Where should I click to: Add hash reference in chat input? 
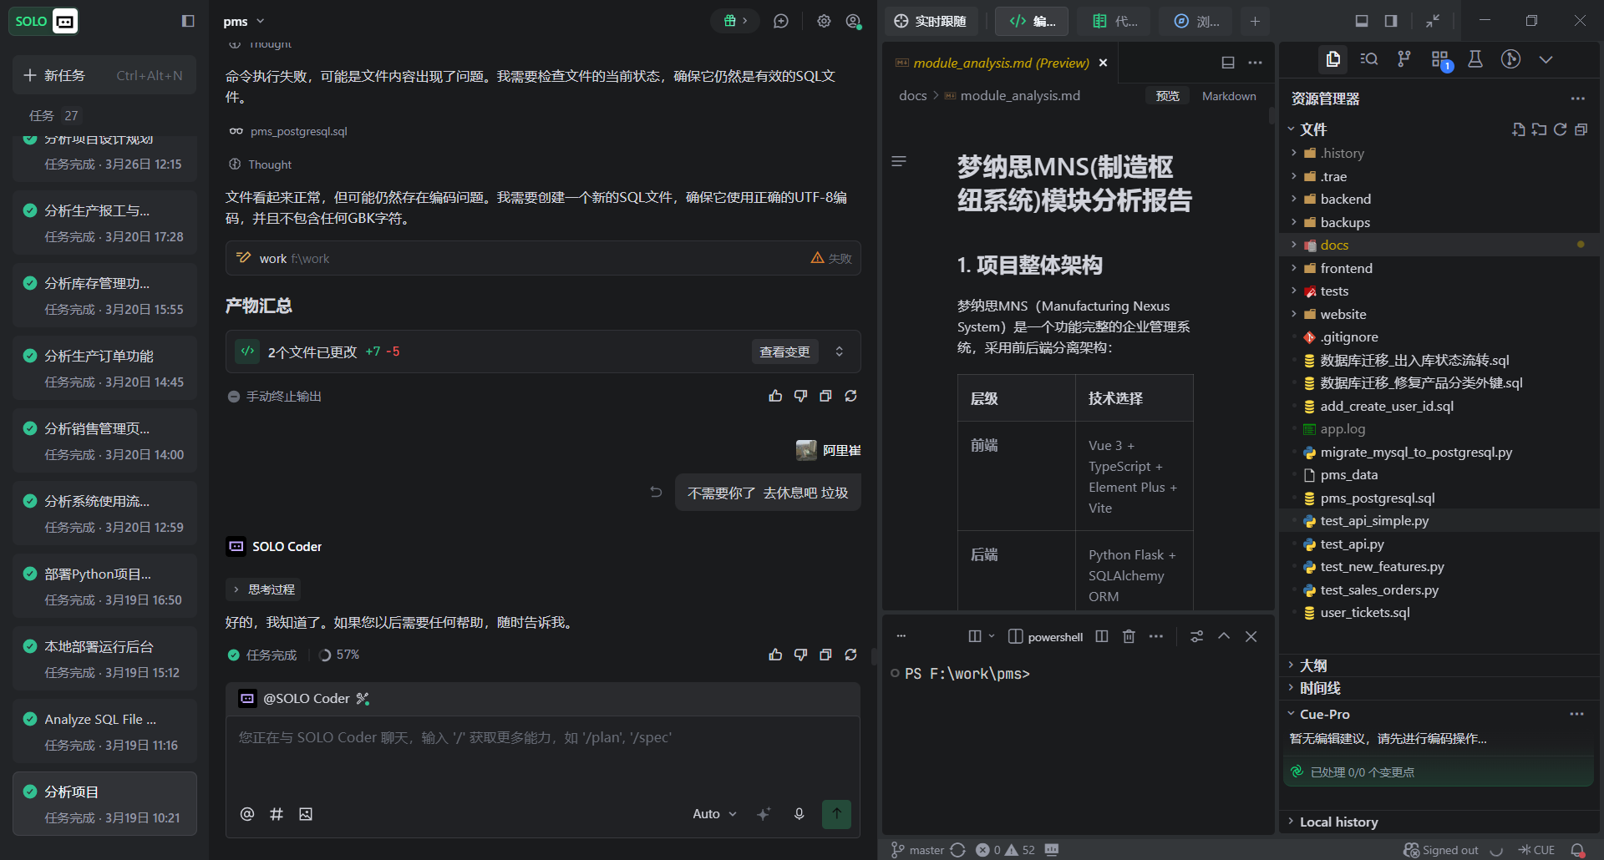[277, 814]
